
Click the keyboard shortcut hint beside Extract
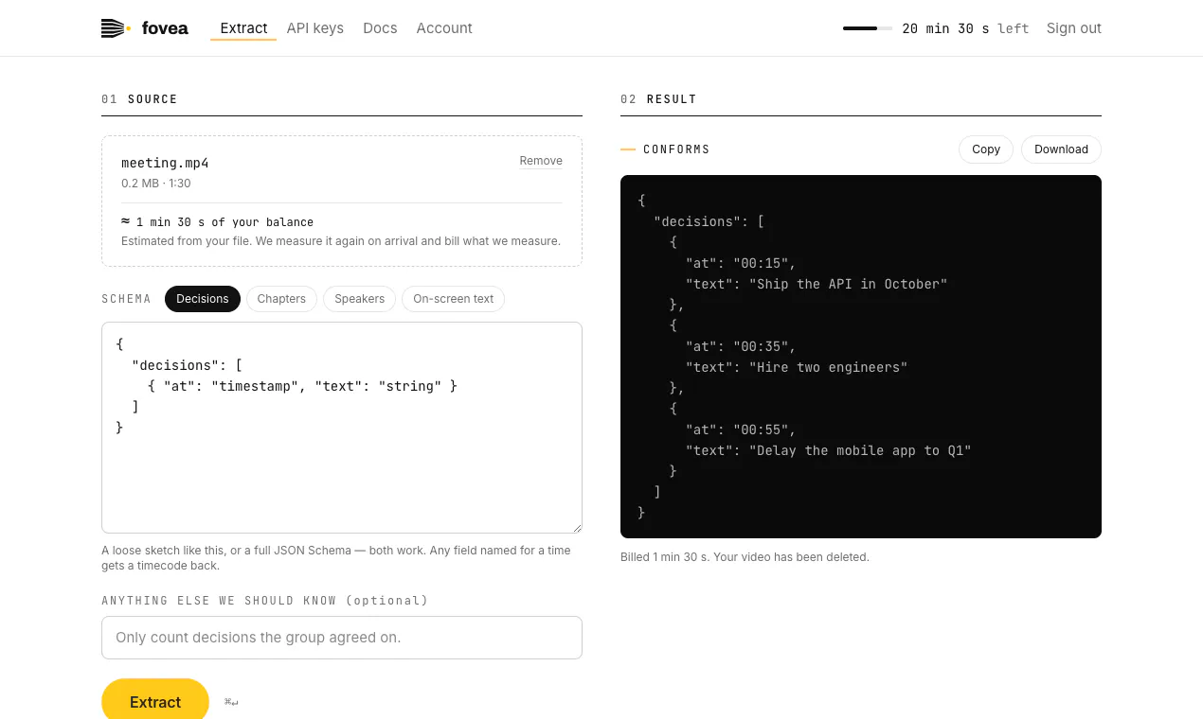pos(231,702)
